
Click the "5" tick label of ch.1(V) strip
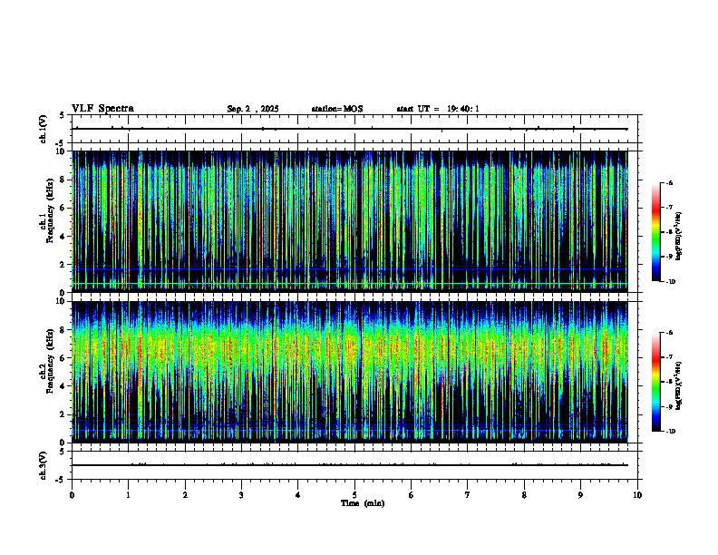[63, 115]
